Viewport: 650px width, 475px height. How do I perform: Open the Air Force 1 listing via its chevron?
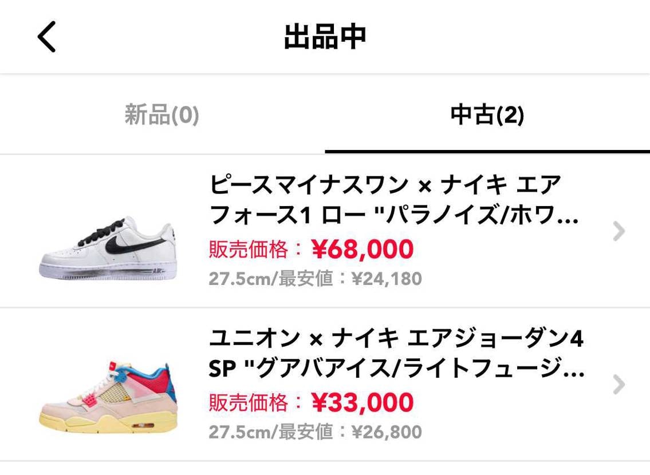pyautogui.click(x=618, y=231)
